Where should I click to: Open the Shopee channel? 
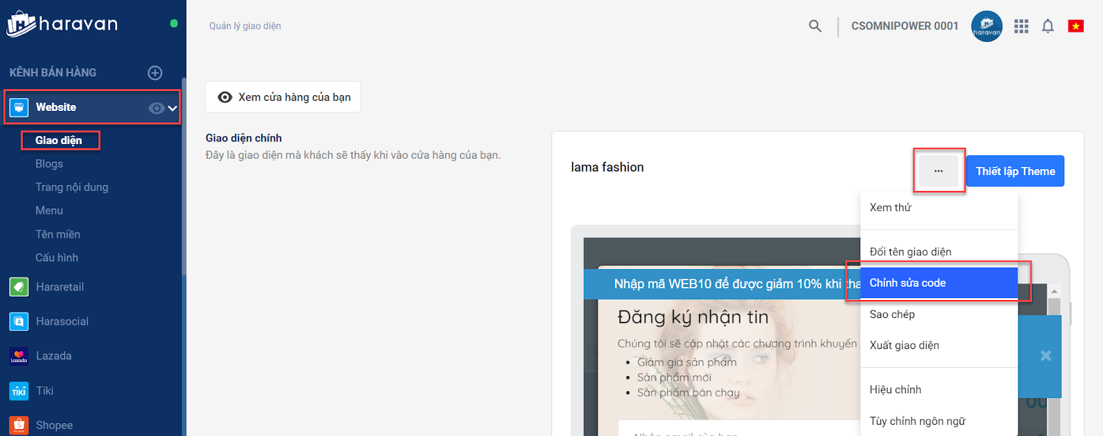click(54, 425)
